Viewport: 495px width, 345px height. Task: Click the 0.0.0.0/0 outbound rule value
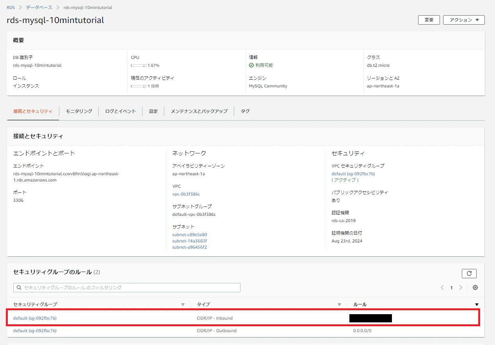(362, 331)
